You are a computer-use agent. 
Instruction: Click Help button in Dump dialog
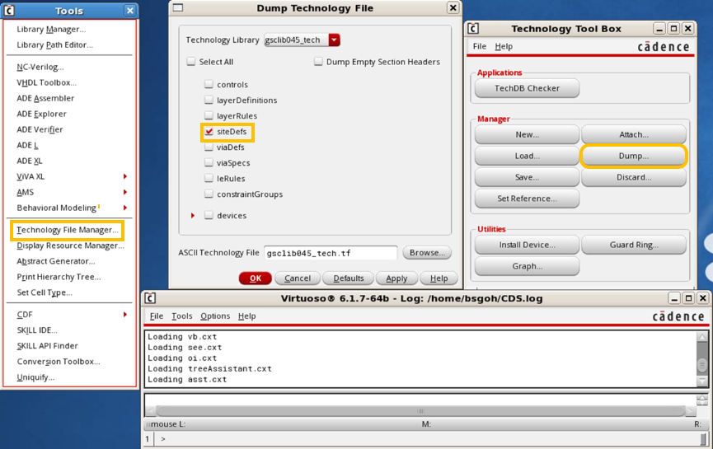coord(439,278)
